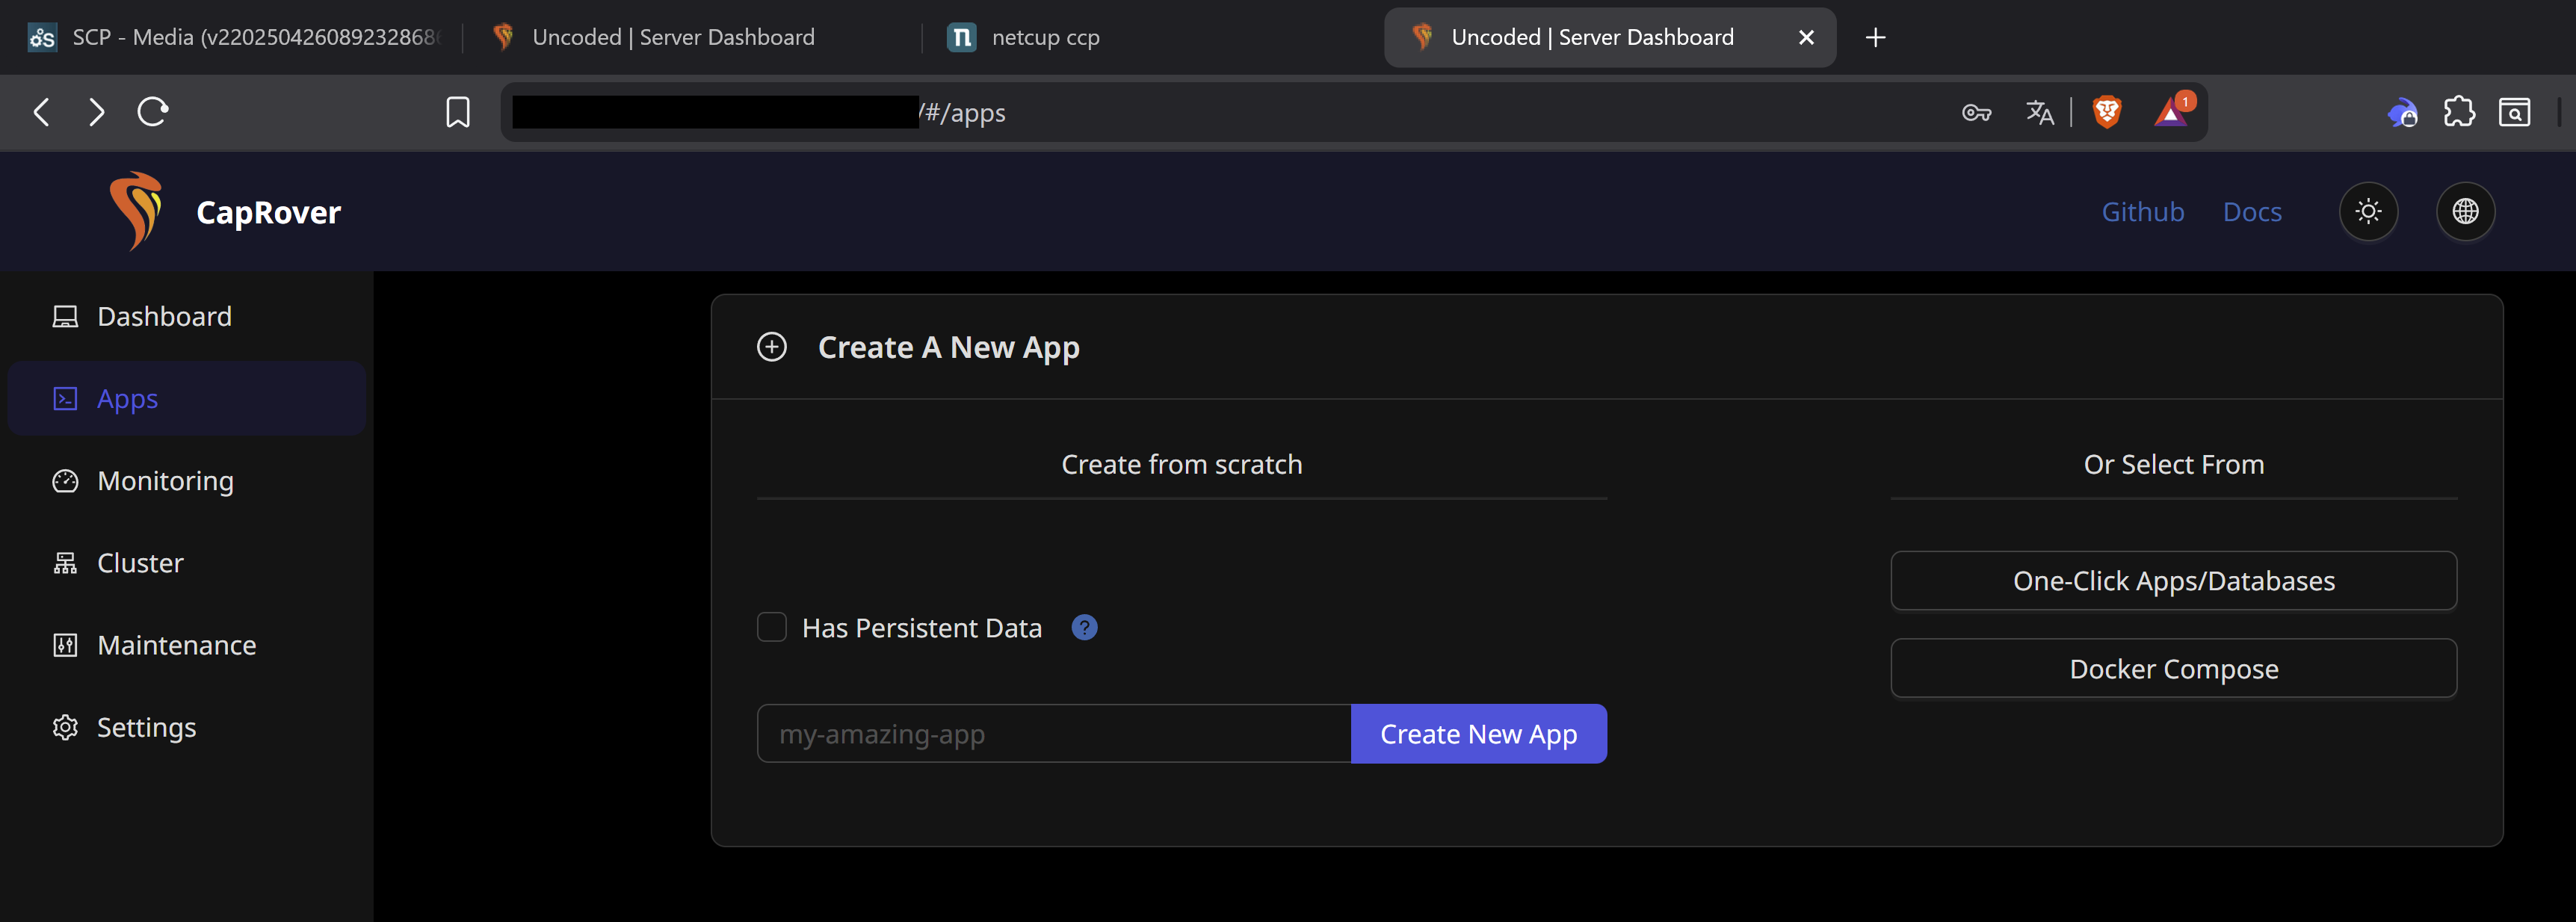The height and width of the screenshot is (922, 2576).
Task: Open One-Click Apps/Databases
Action: (x=2173, y=581)
